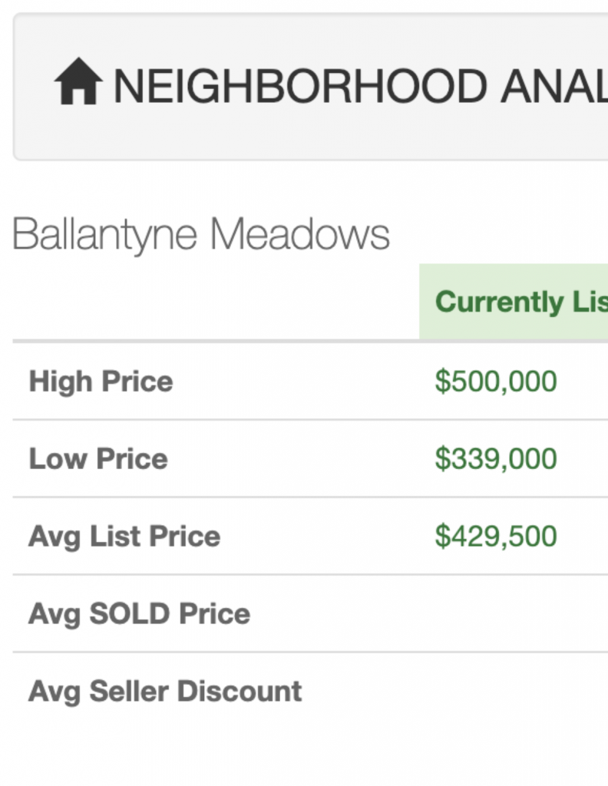Click the Avg List Price label

click(x=124, y=537)
